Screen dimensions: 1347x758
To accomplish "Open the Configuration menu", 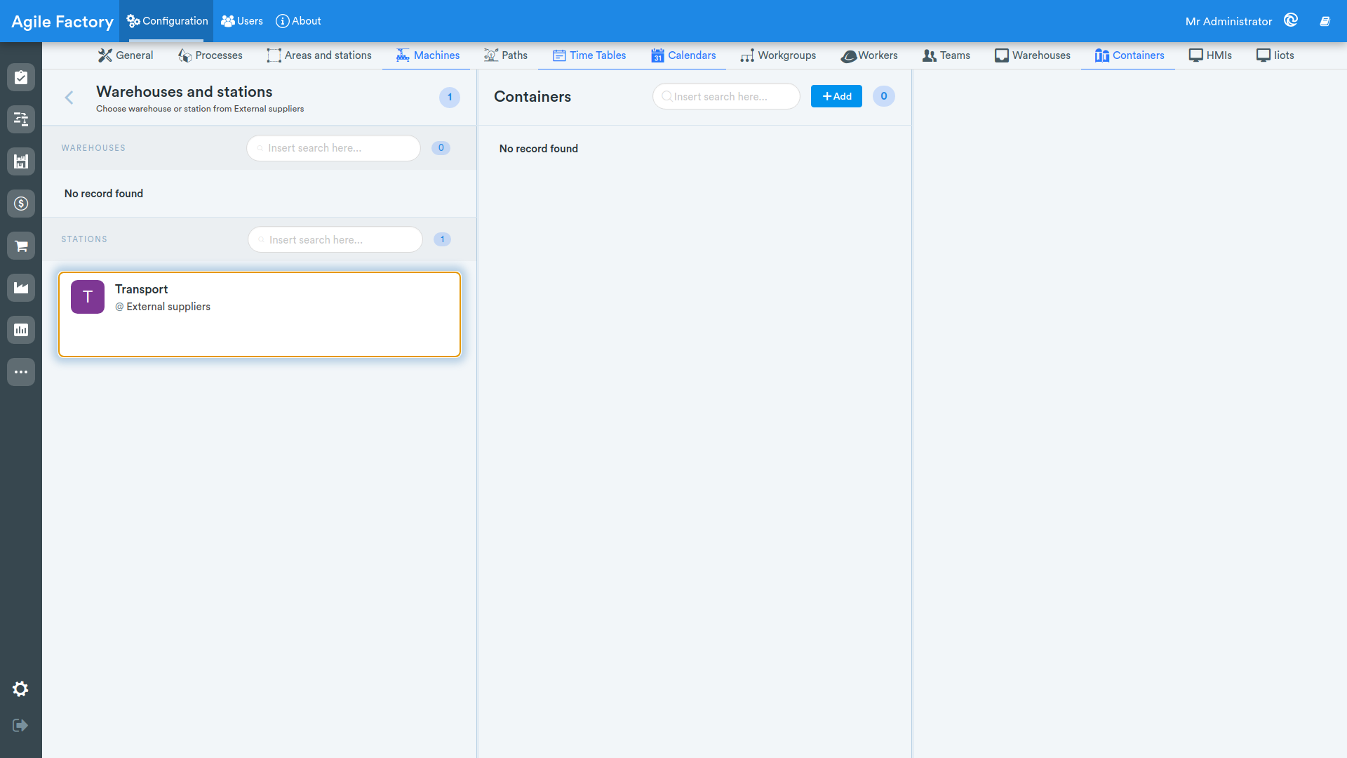I will pyautogui.click(x=167, y=21).
